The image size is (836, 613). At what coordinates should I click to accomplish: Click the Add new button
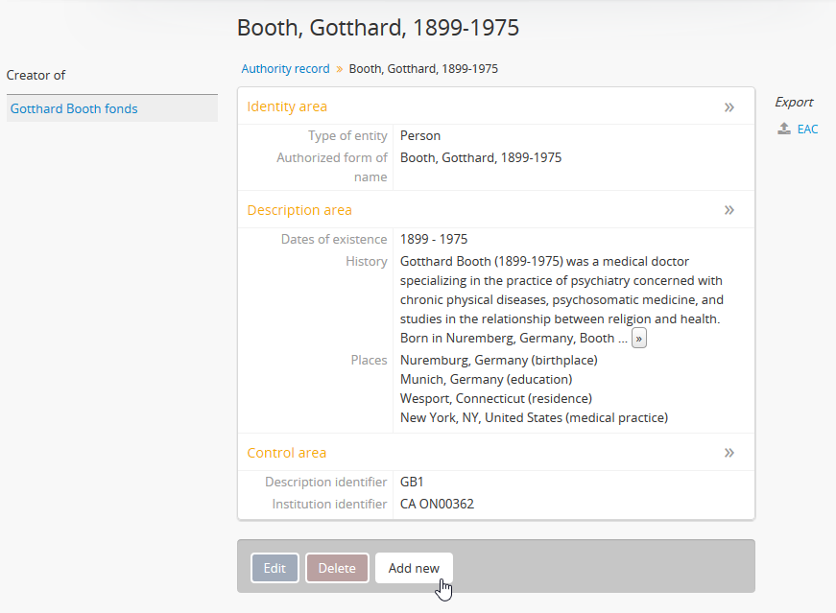414,568
